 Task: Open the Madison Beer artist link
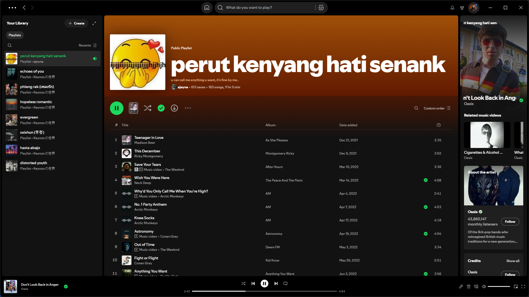point(145,143)
